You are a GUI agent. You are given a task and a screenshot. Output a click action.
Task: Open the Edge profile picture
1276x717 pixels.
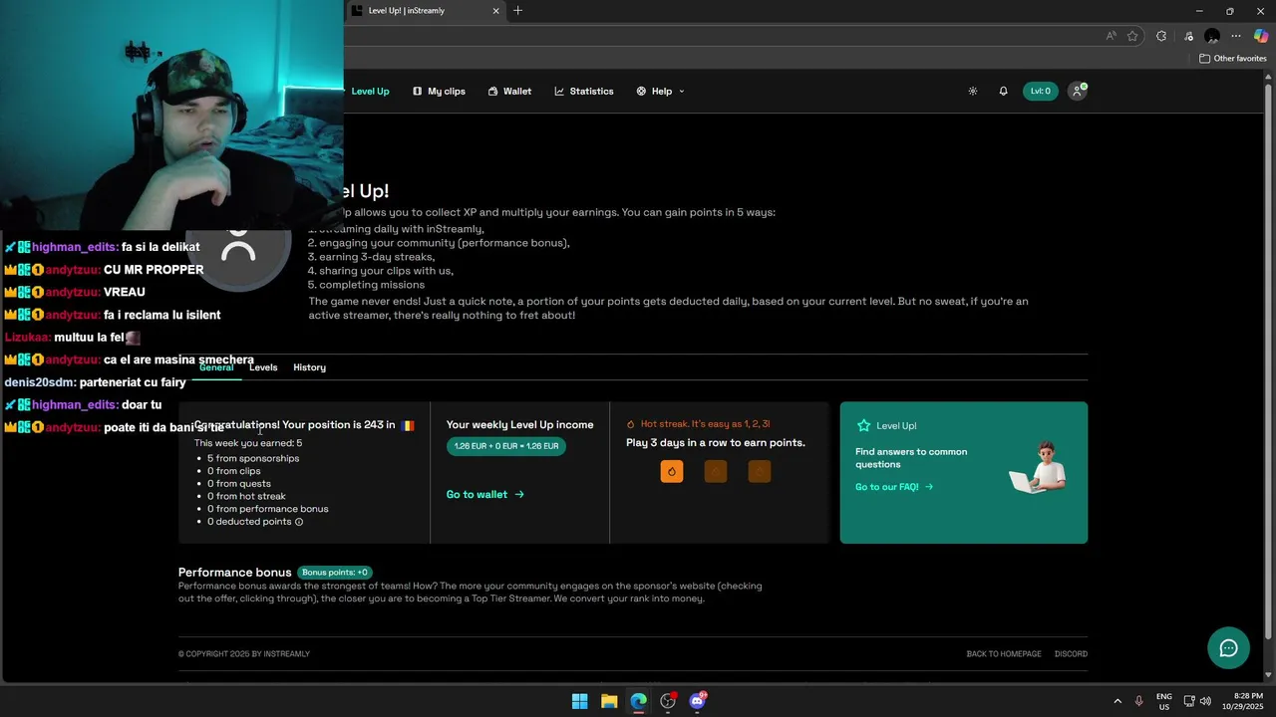click(x=1212, y=36)
